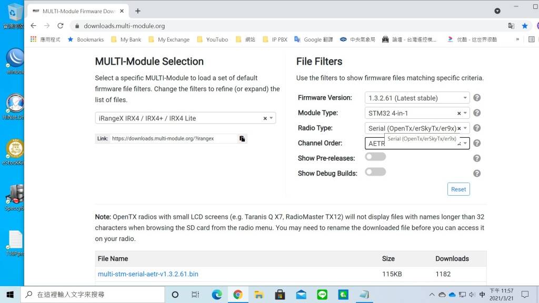The height and width of the screenshot is (303, 539).
Task: Click the forward navigation arrow
Action: point(47,26)
